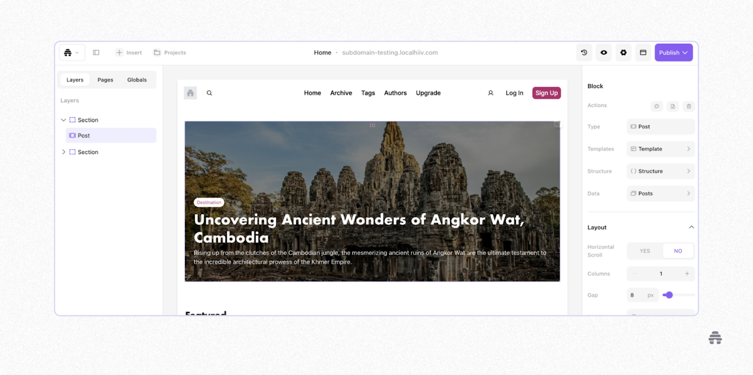Open site settings gear icon
753x375 pixels.
tap(624, 53)
